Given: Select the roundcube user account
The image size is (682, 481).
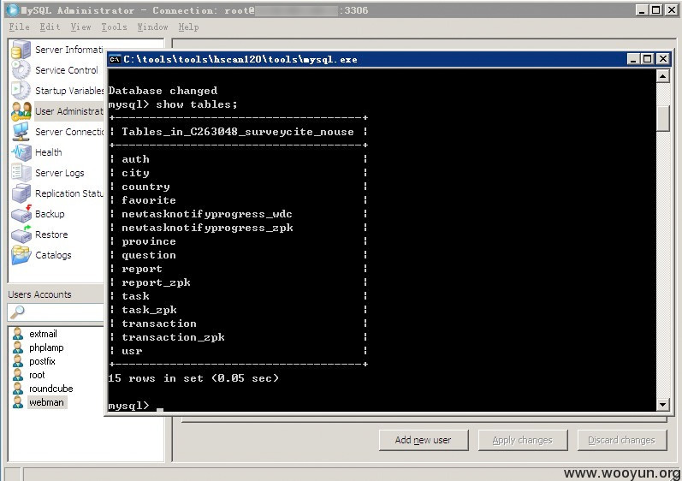Looking at the screenshot, I should (50, 389).
